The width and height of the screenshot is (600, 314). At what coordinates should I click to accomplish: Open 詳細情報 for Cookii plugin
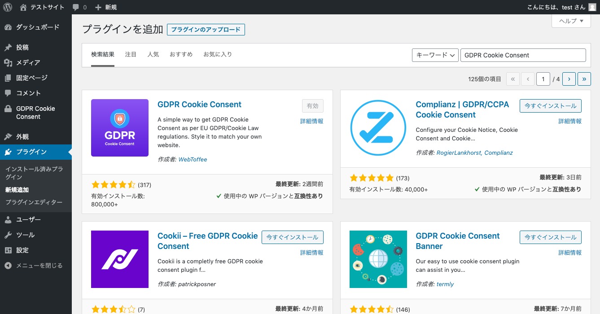pos(312,253)
